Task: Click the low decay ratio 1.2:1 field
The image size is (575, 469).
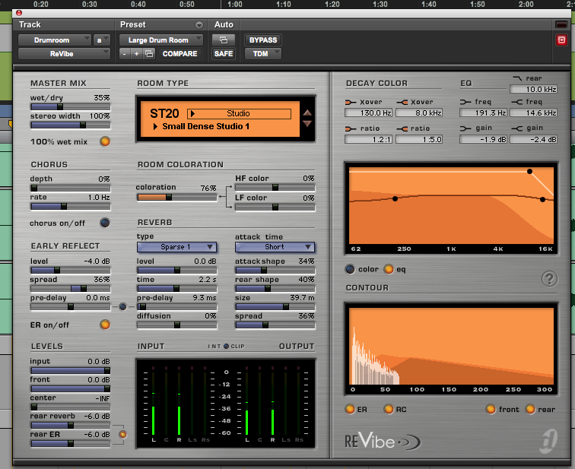Action: tap(369, 140)
